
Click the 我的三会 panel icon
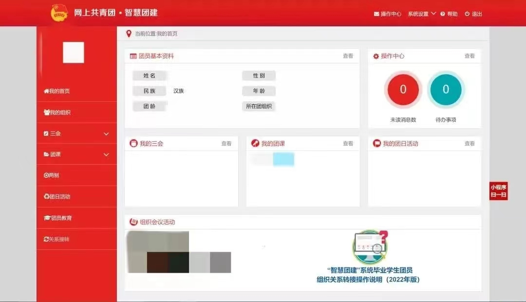[133, 144]
